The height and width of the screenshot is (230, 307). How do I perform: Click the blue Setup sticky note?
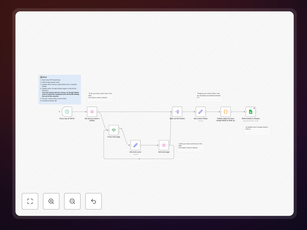click(x=60, y=89)
